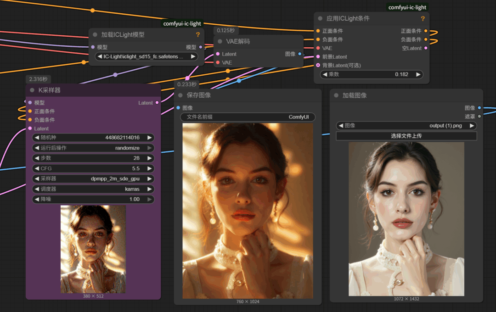
Task: Select the 前景Latent input port
Action: pyautogui.click(x=318, y=56)
